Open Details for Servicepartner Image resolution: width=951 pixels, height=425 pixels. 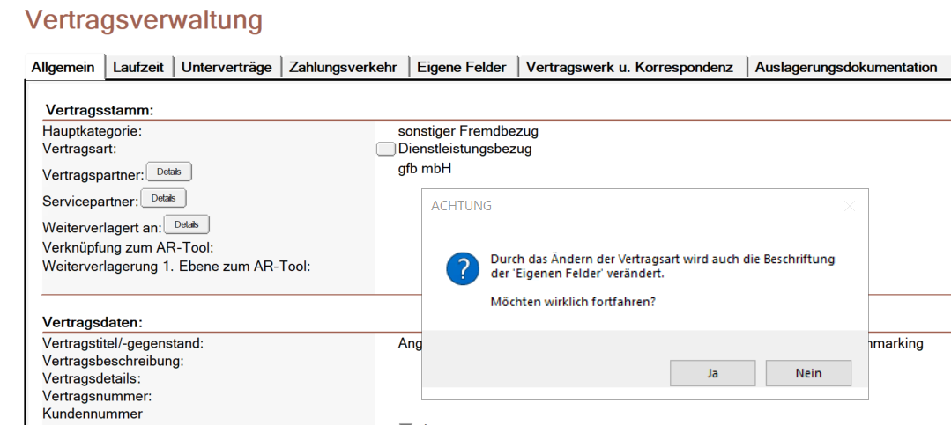(x=163, y=198)
